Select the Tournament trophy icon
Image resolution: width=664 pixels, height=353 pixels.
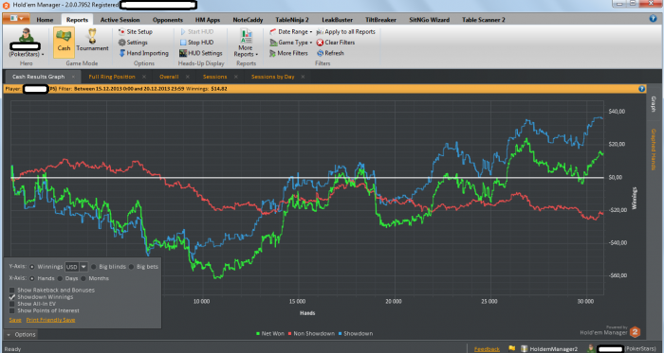(x=92, y=35)
